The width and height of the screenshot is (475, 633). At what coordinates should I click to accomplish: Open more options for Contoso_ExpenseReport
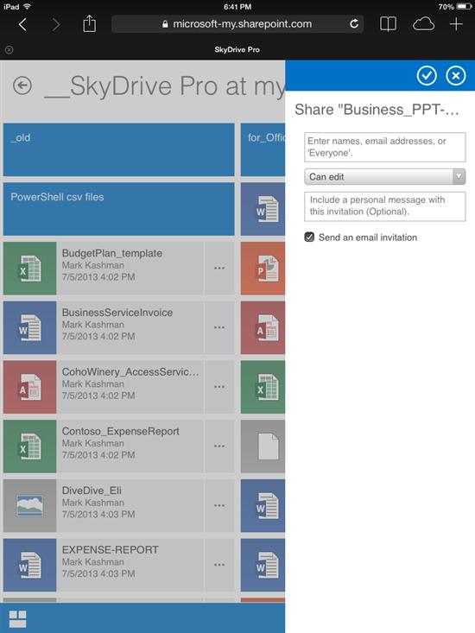pyautogui.click(x=219, y=446)
